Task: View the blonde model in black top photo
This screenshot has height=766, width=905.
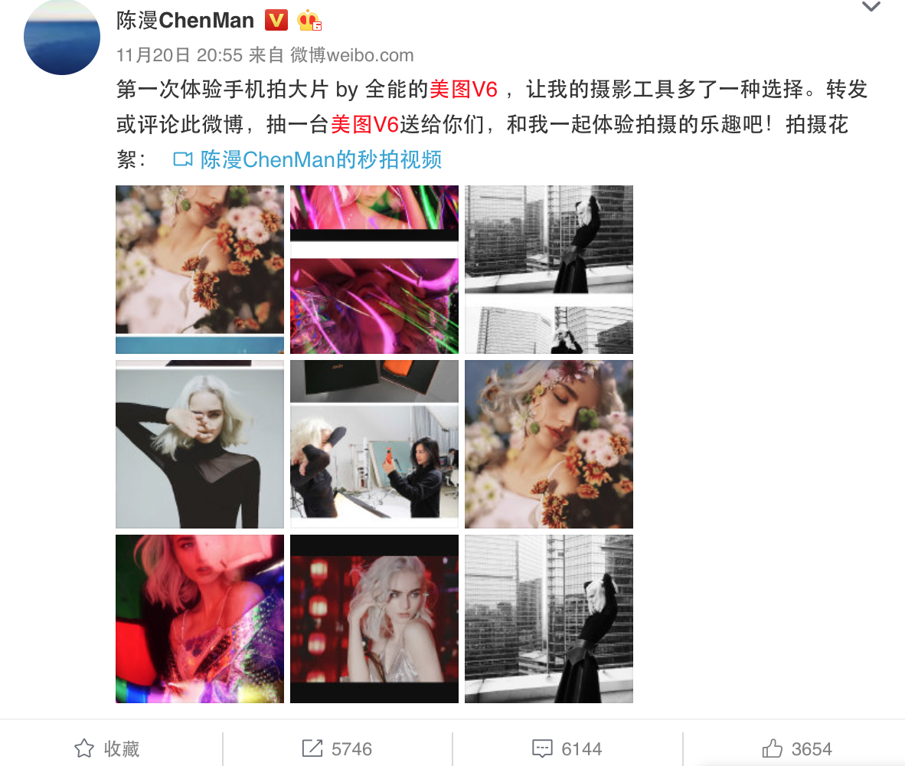Action: 200,444
